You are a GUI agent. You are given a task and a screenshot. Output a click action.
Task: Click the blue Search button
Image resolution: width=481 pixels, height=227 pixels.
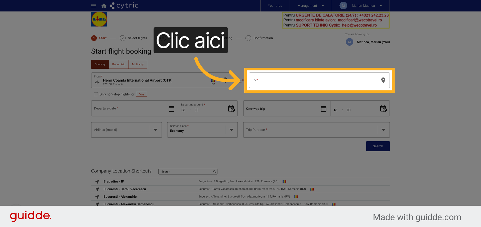(x=378, y=146)
